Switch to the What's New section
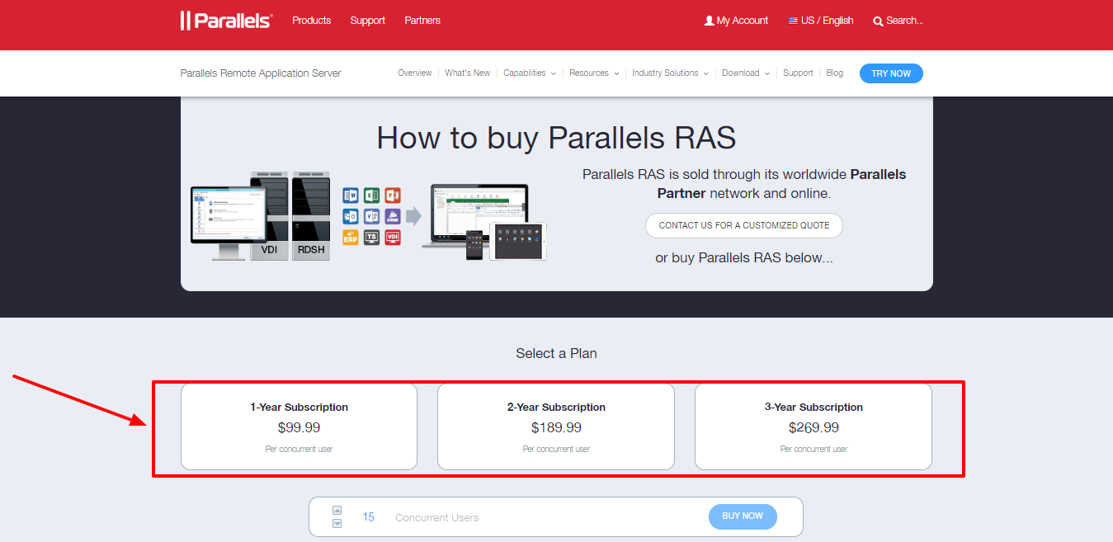This screenshot has width=1113, height=542. (467, 73)
